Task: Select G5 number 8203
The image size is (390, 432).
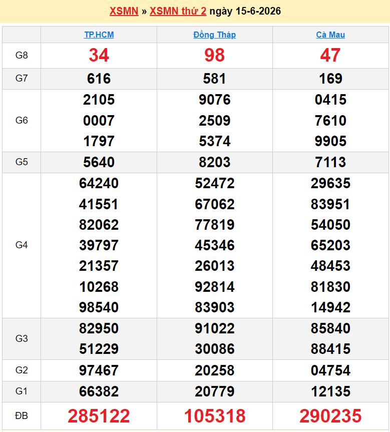Action: pos(214,162)
